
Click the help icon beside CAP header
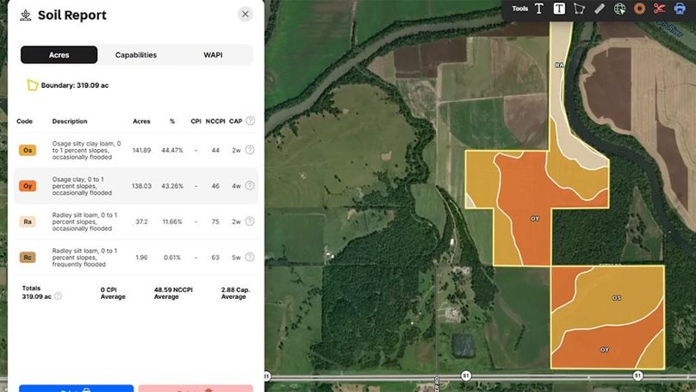coord(250,121)
